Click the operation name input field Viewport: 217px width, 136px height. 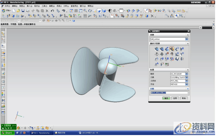(x=169, y=93)
